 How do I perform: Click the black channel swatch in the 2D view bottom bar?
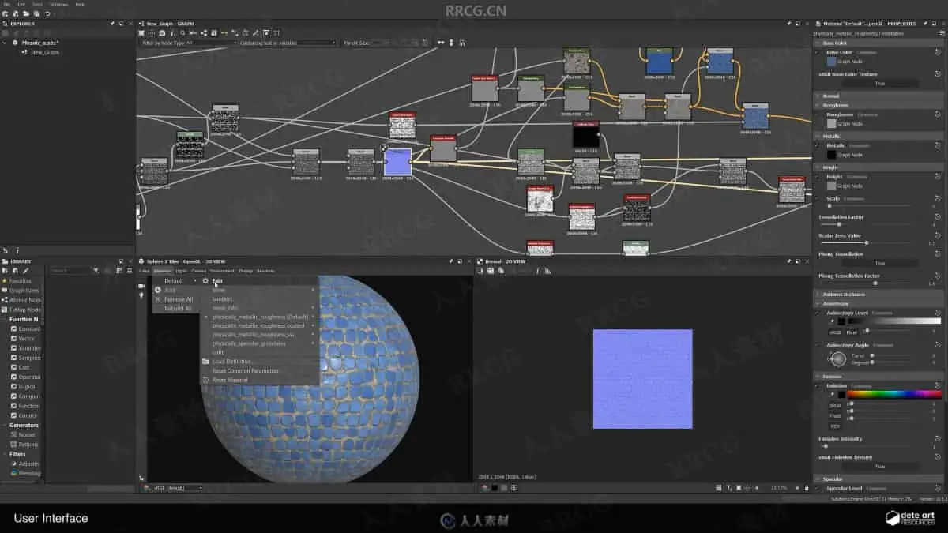(x=494, y=487)
